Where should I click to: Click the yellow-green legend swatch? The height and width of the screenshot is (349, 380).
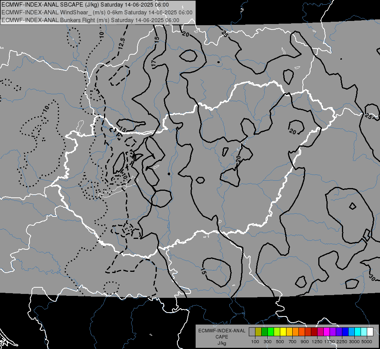(x=277, y=332)
